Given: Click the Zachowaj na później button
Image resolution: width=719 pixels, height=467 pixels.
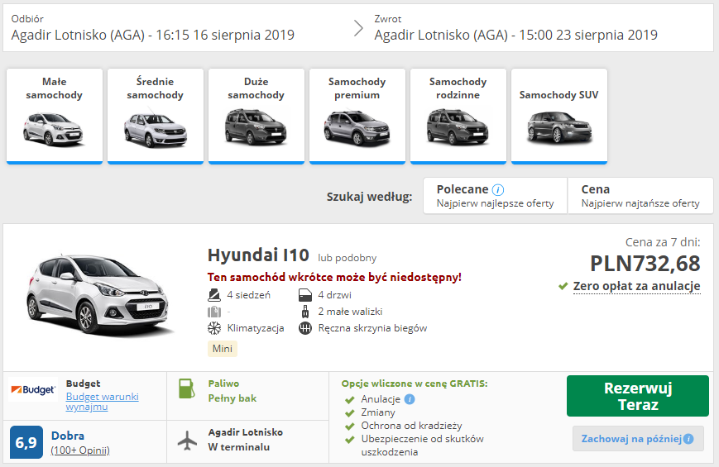Looking at the screenshot, I should point(637,439).
